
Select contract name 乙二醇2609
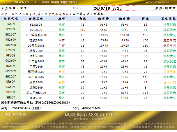point(36,61)
